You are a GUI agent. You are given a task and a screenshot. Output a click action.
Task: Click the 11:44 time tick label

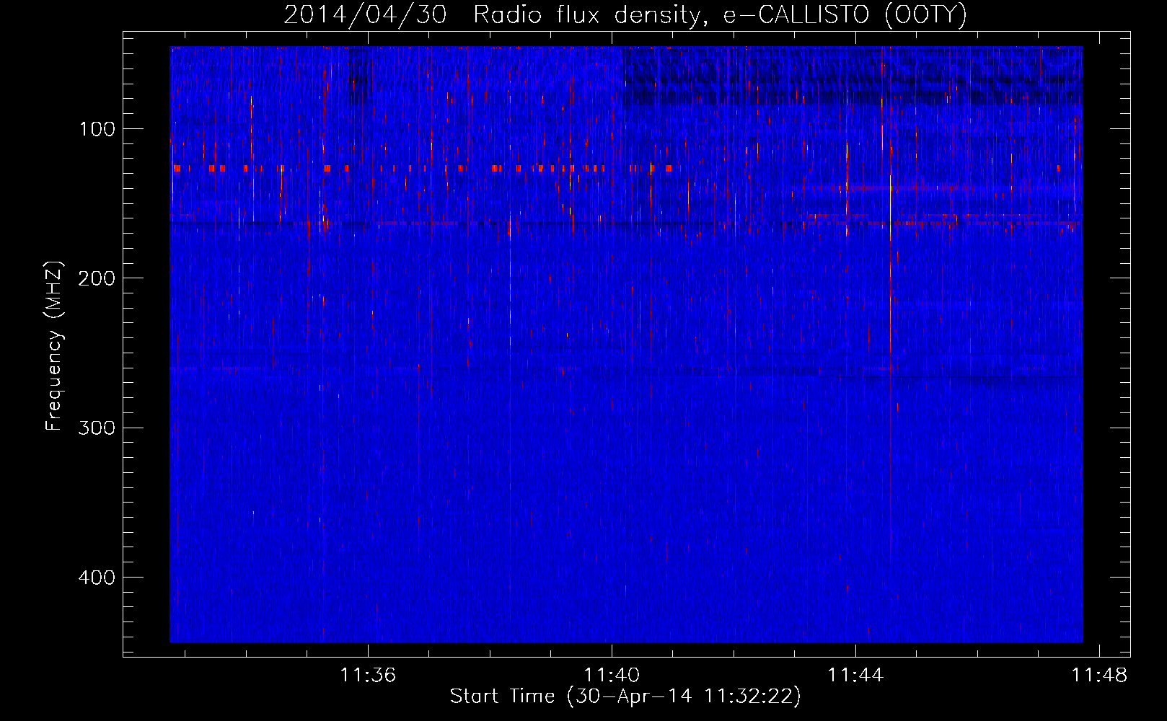coord(855,676)
